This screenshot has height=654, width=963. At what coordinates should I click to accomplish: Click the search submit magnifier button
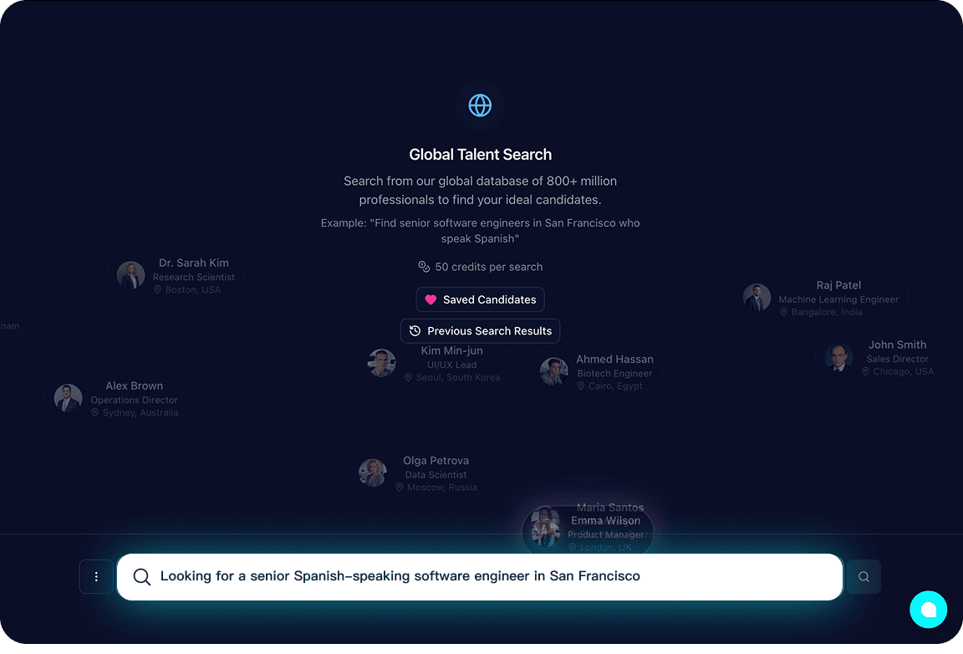click(x=864, y=577)
